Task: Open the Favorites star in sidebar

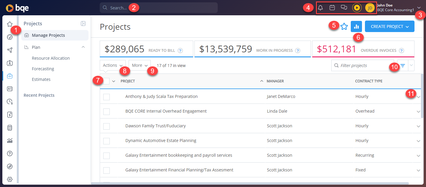Action: [10, 24]
